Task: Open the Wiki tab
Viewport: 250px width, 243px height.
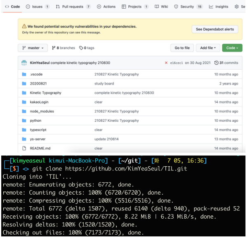Action: (x=161, y=7)
